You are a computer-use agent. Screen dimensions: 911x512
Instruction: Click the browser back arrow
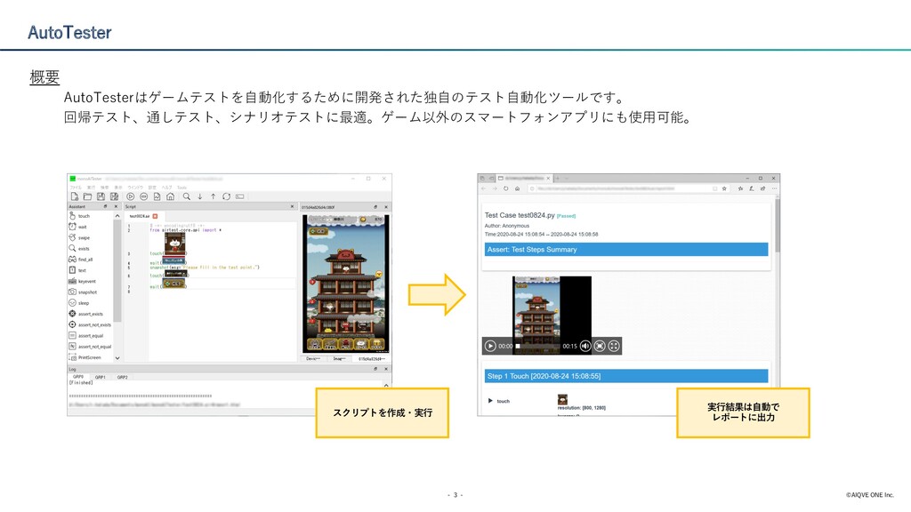483,188
